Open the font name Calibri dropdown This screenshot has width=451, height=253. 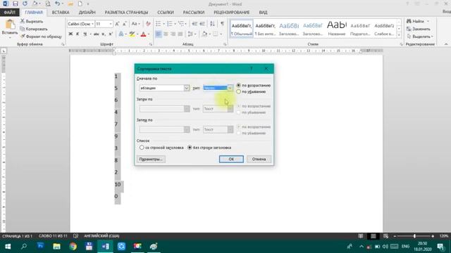pos(92,24)
